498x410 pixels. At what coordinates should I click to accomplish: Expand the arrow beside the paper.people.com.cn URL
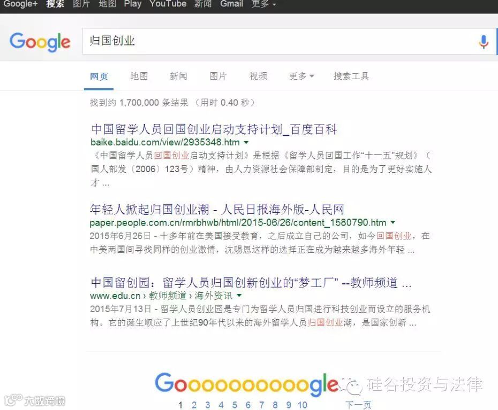[393, 222]
